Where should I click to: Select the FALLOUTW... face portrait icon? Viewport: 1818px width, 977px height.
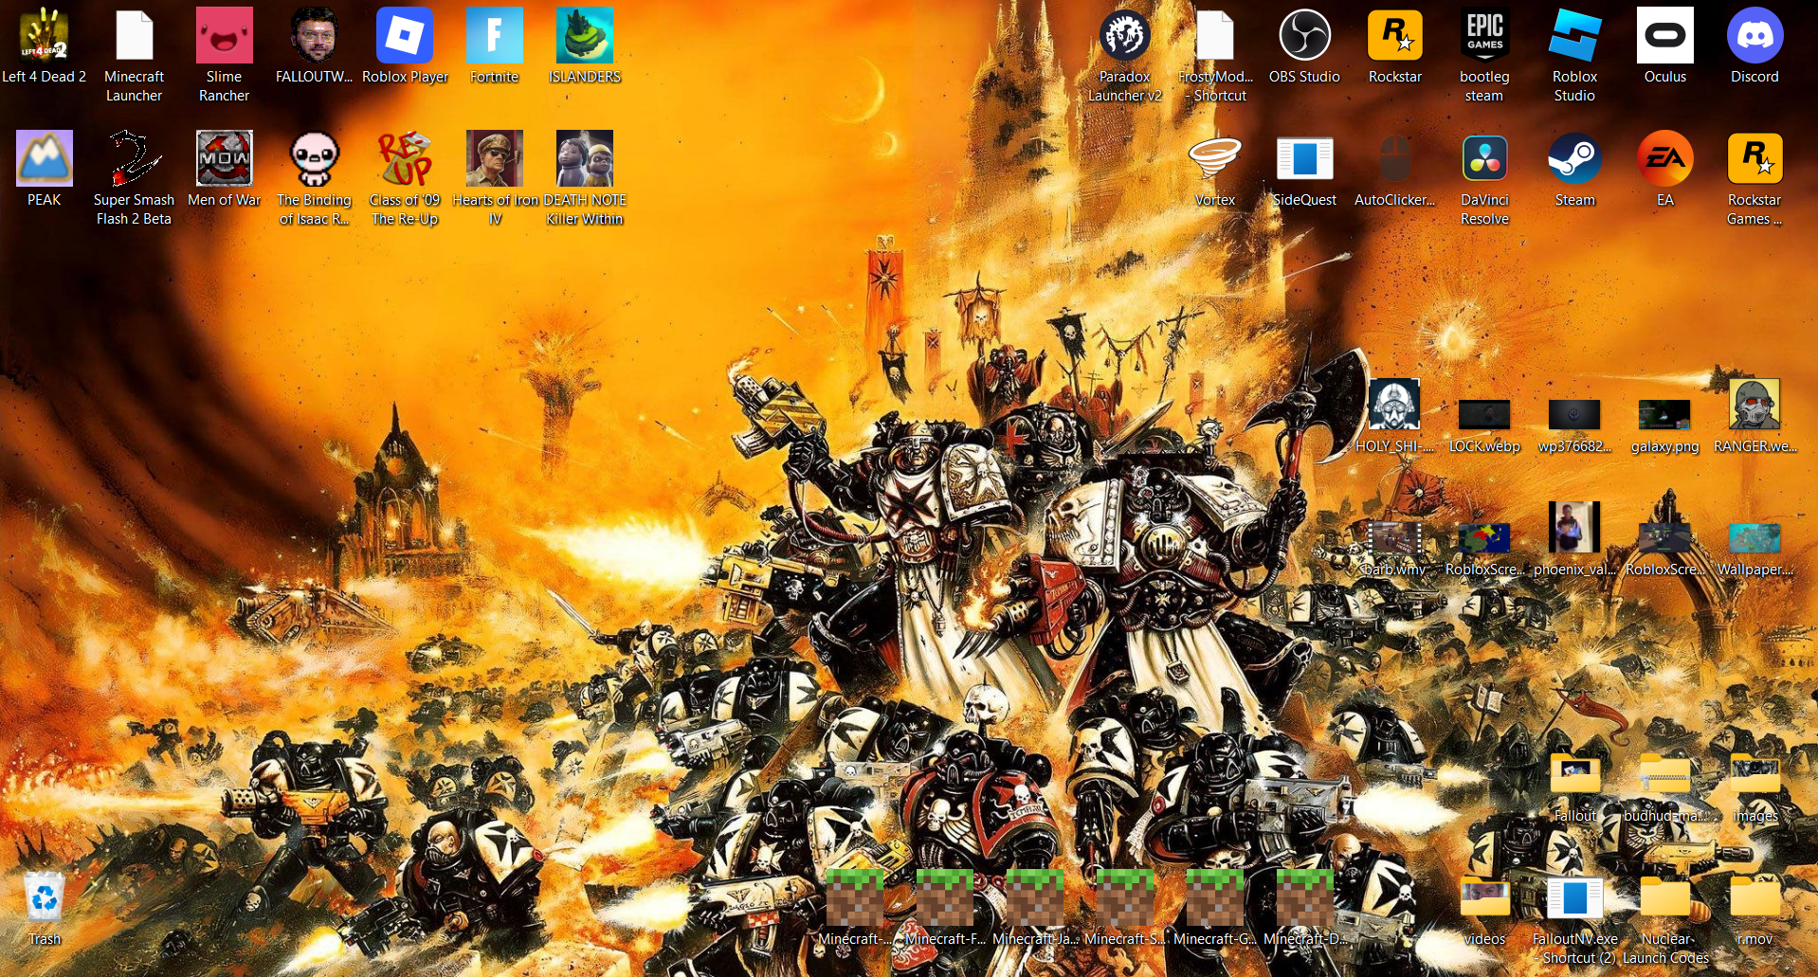pyautogui.click(x=315, y=36)
